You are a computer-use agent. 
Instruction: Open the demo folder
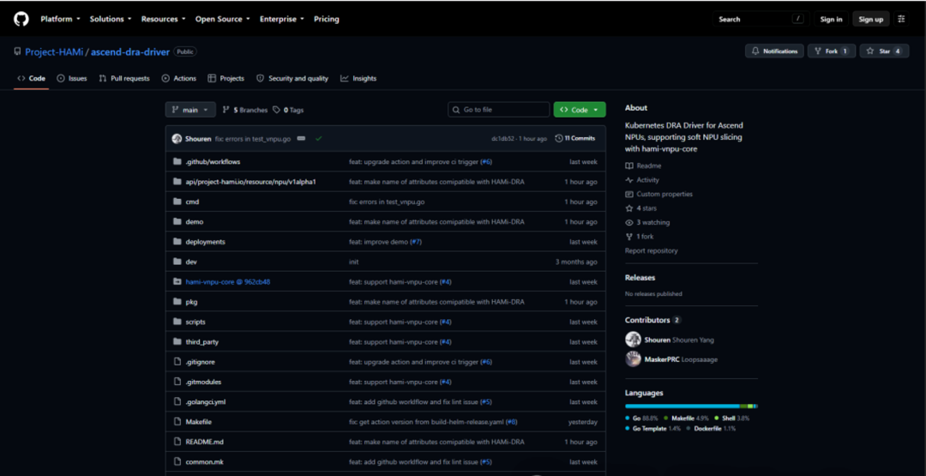195,222
